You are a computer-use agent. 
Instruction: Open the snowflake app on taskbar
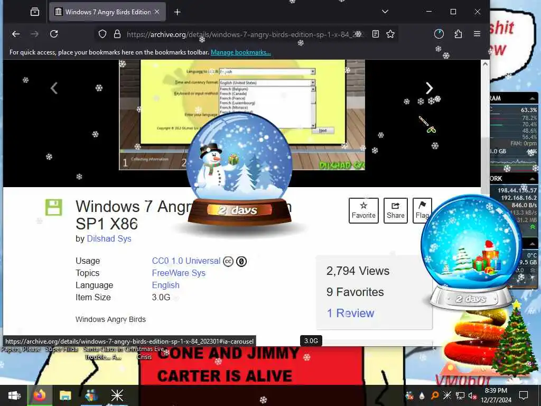coord(117,395)
